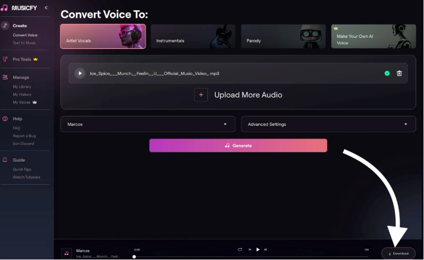Open Join Discord link
The width and height of the screenshot is (424, 260).
pos(23,144)
